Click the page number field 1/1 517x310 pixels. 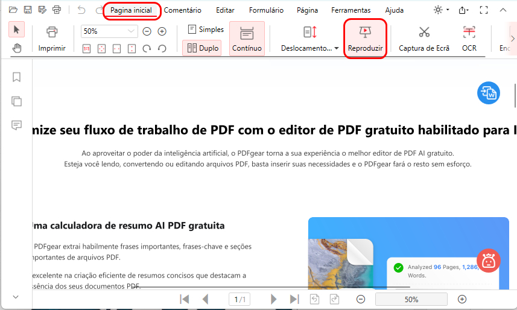coord(239,299)
